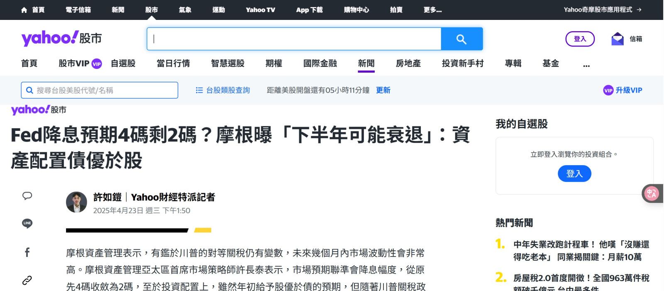Open the comment bubble icon
The height and width of the screenshot is (291, 664).
pyautogui.click(x=27, y=196)
